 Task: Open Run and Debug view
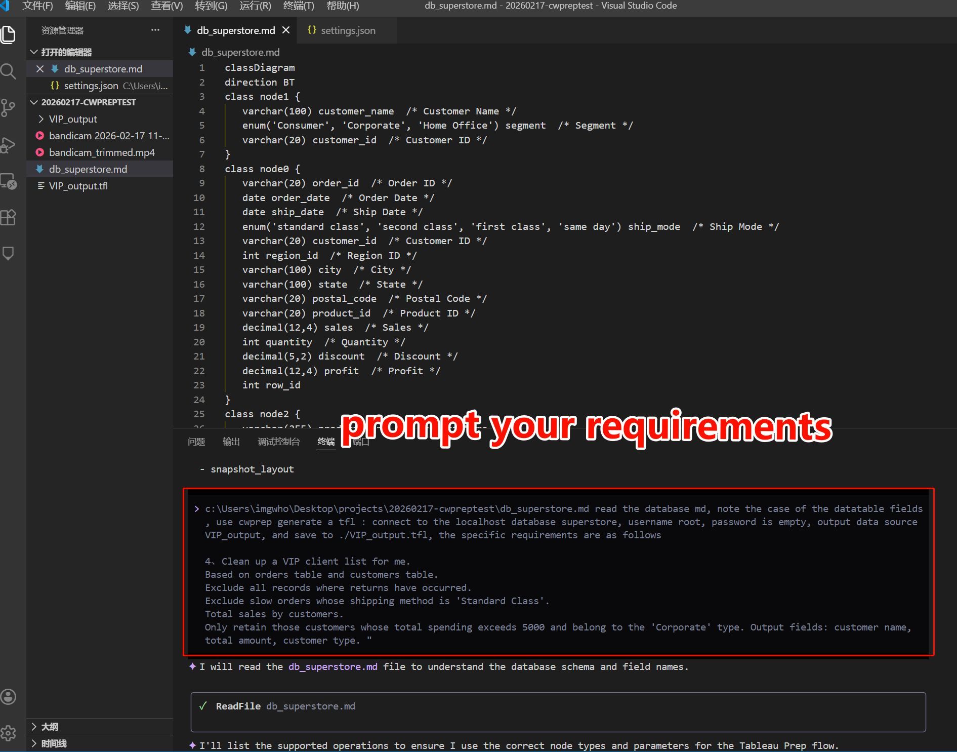pos(9,144)
